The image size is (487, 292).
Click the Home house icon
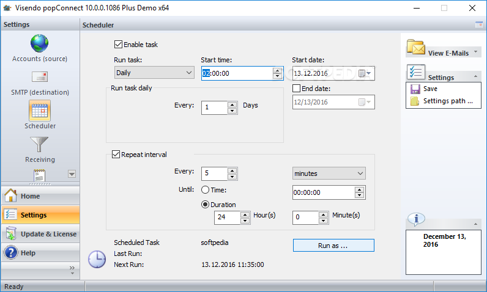(x=10, y=195)
